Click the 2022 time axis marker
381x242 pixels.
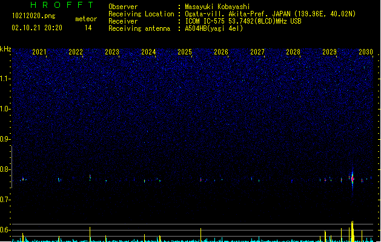(76, 52)
